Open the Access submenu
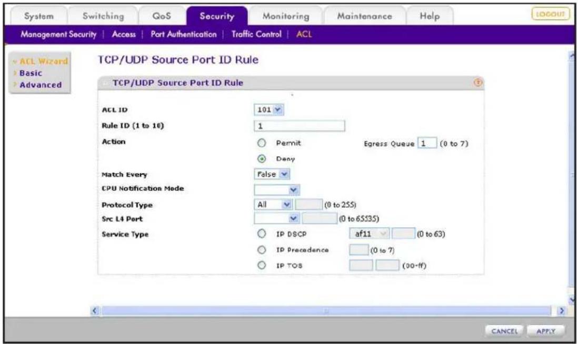578x344 pixels. click(x=124, y=34)
